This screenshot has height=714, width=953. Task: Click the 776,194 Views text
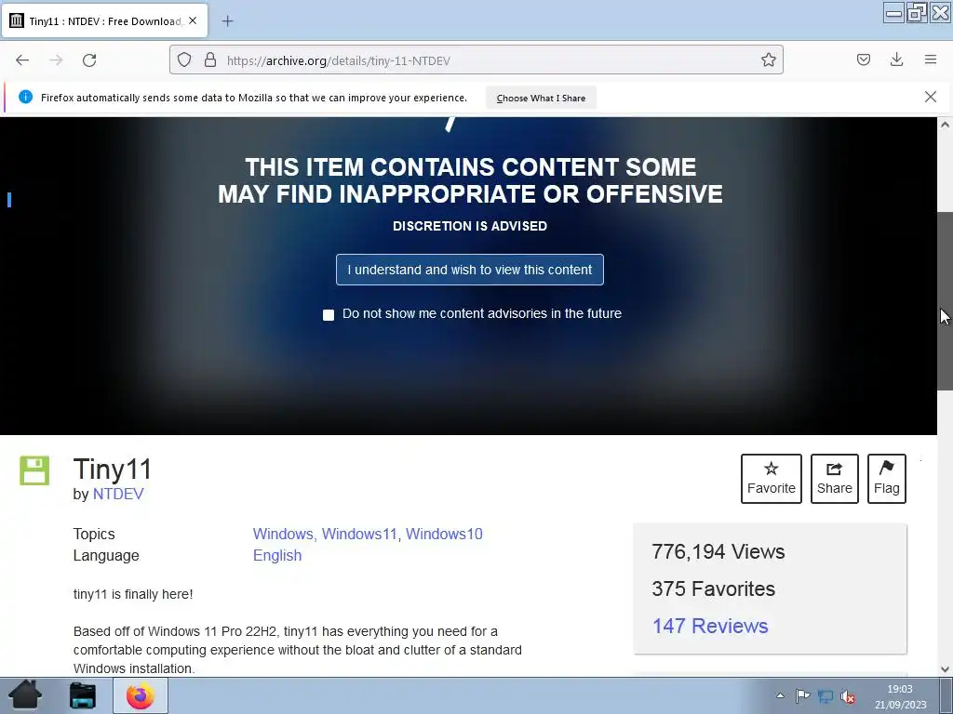[718, 551]
